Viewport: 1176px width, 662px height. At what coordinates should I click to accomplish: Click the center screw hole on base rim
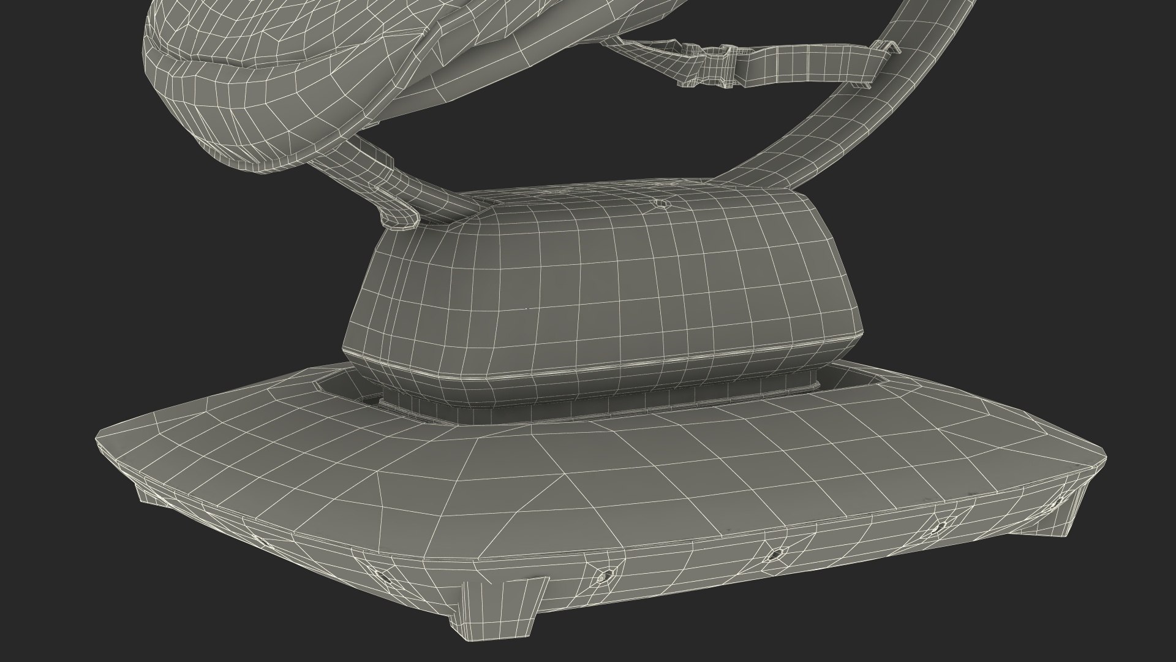click(x=774, y=555)
